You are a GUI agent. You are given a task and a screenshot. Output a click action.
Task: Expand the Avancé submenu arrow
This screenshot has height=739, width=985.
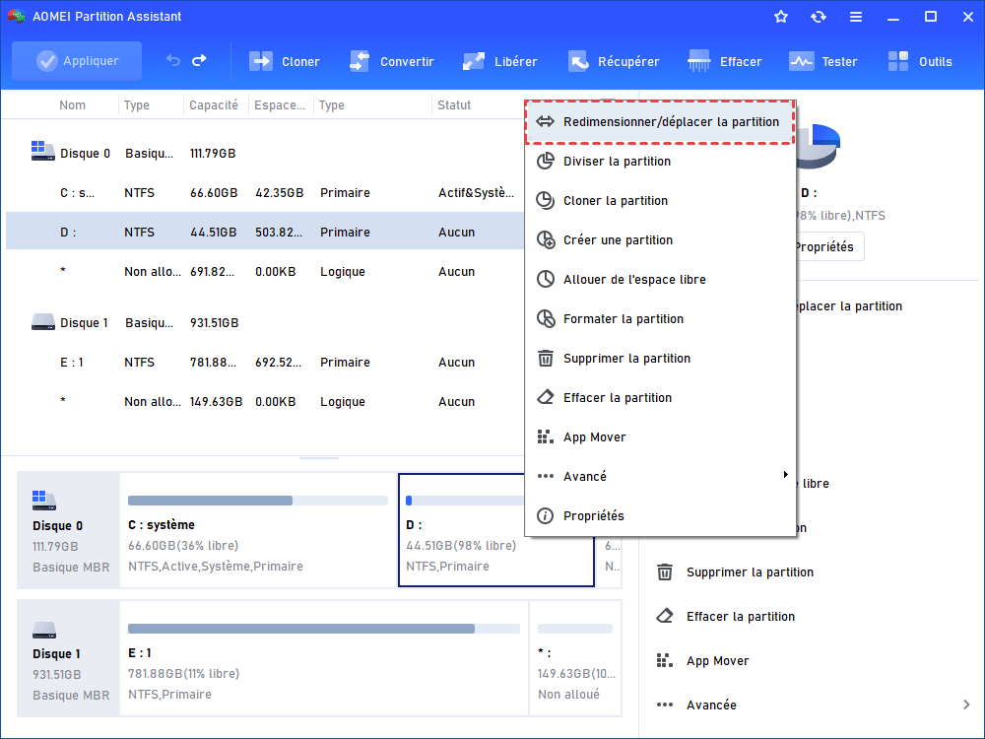tap(785, 475)
